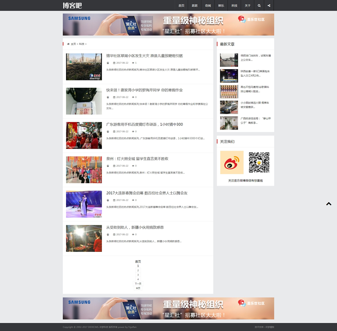Click the home icon in breadcrumb
Screen dimensions: 337x331
click(68, 44)
